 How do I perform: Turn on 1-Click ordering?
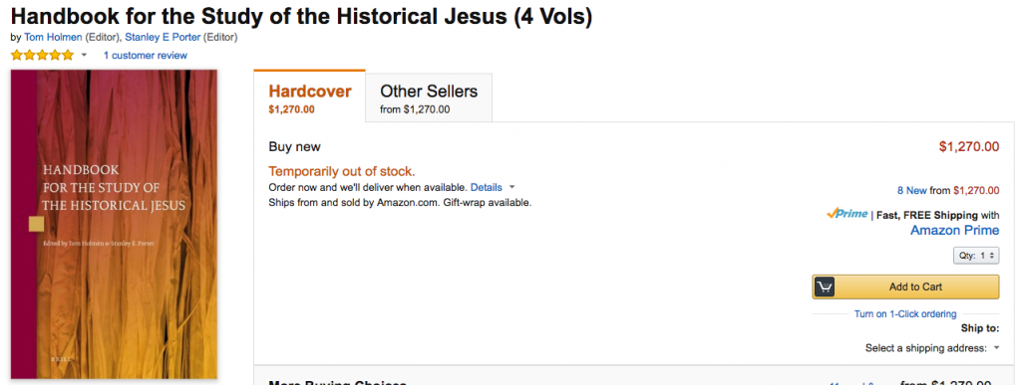905,314
